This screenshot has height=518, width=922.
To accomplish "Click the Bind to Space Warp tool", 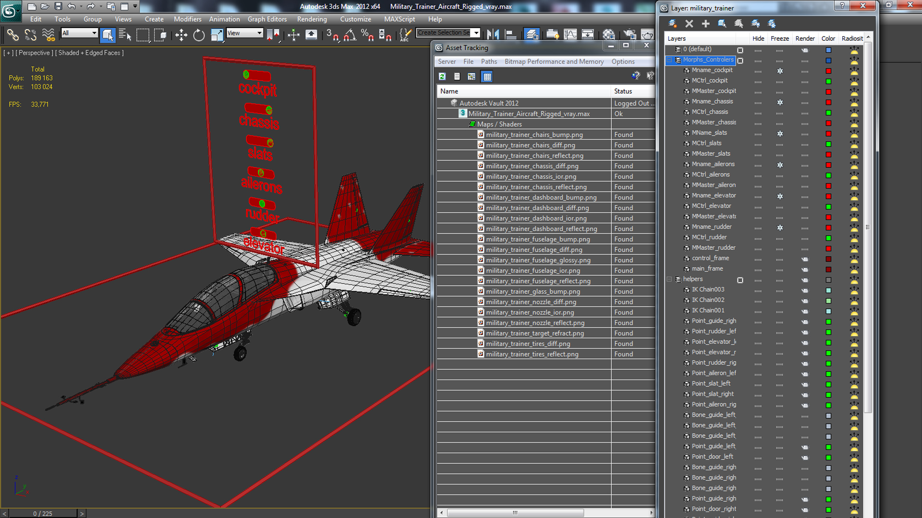I will (x=48, y=35).
